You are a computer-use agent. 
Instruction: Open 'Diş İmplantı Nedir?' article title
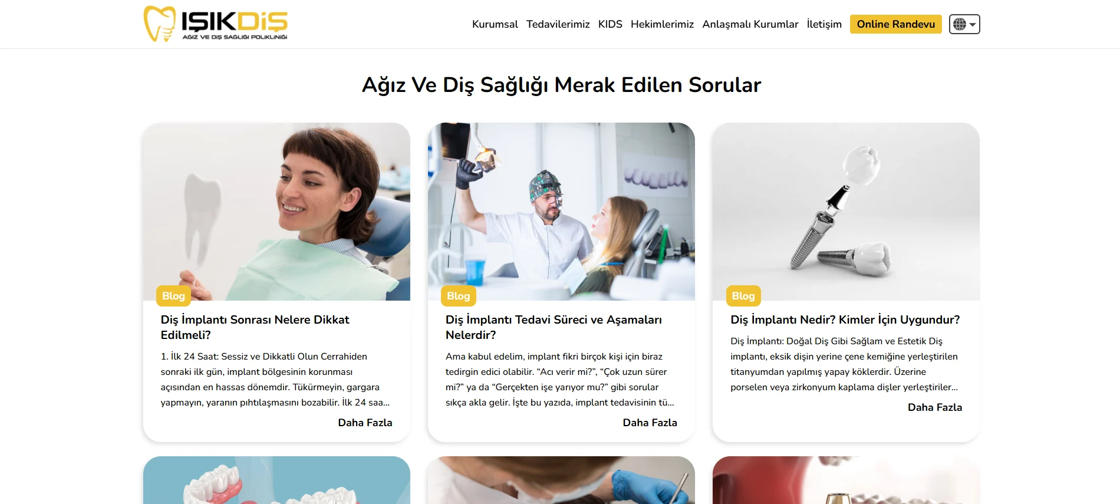tap(845, 319)
